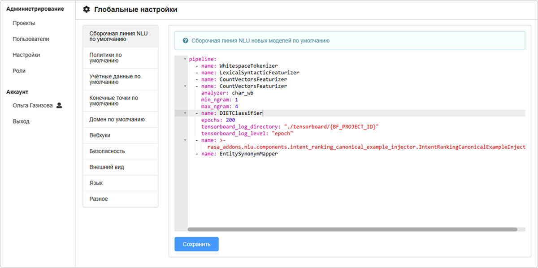Select the Сборочная линия NLU по умолчанию tab
Viewport: 538px width, 268px height.
(x=121, y=36)
